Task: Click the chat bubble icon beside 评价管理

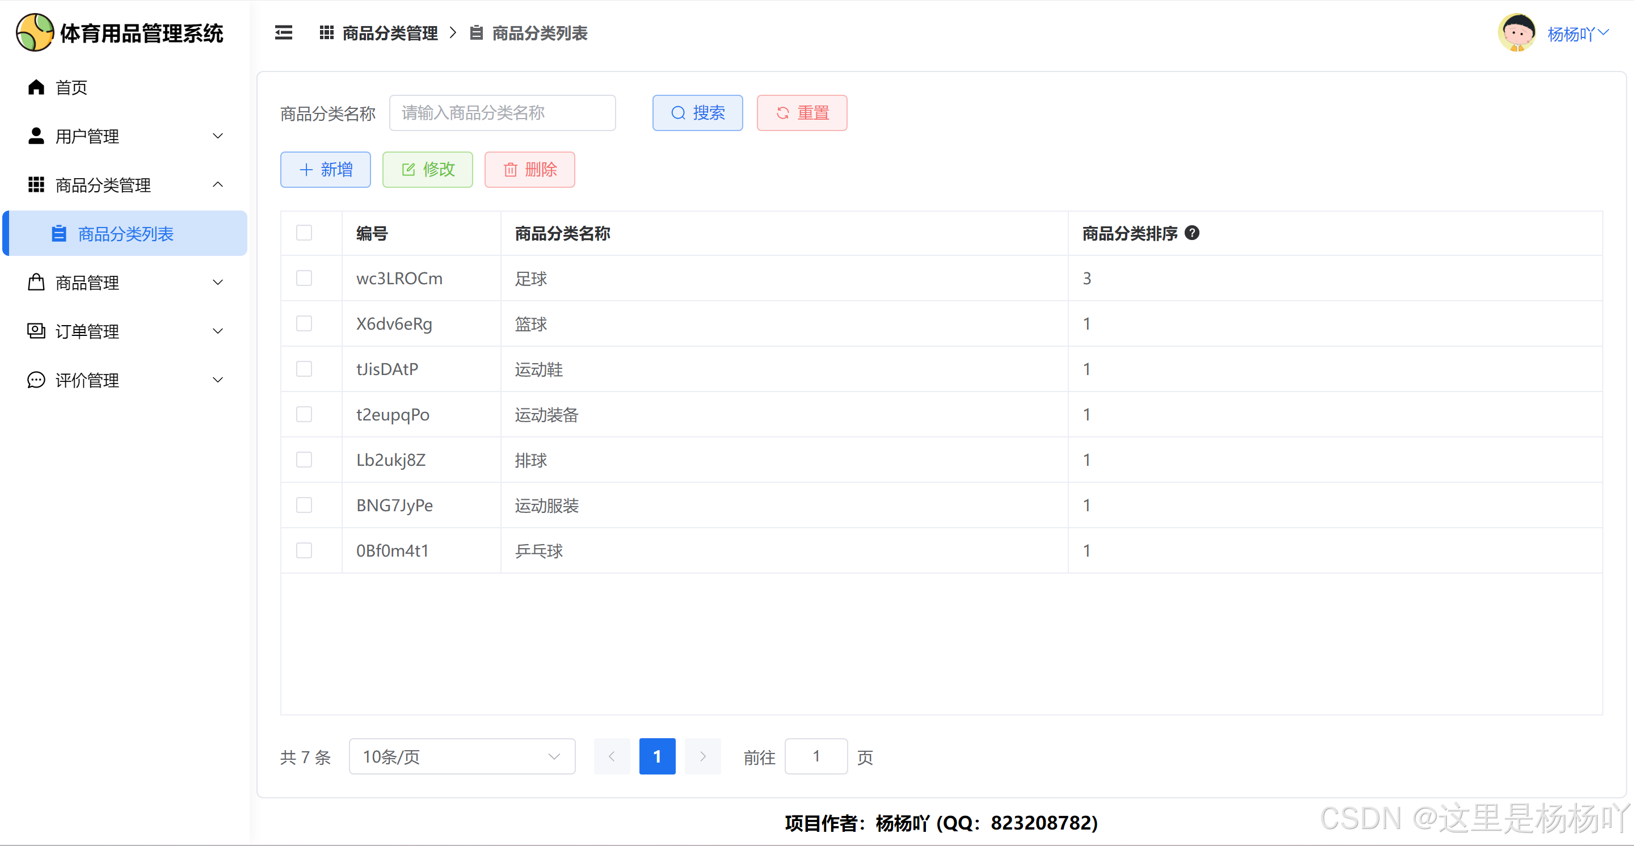Action: (36, 380)
